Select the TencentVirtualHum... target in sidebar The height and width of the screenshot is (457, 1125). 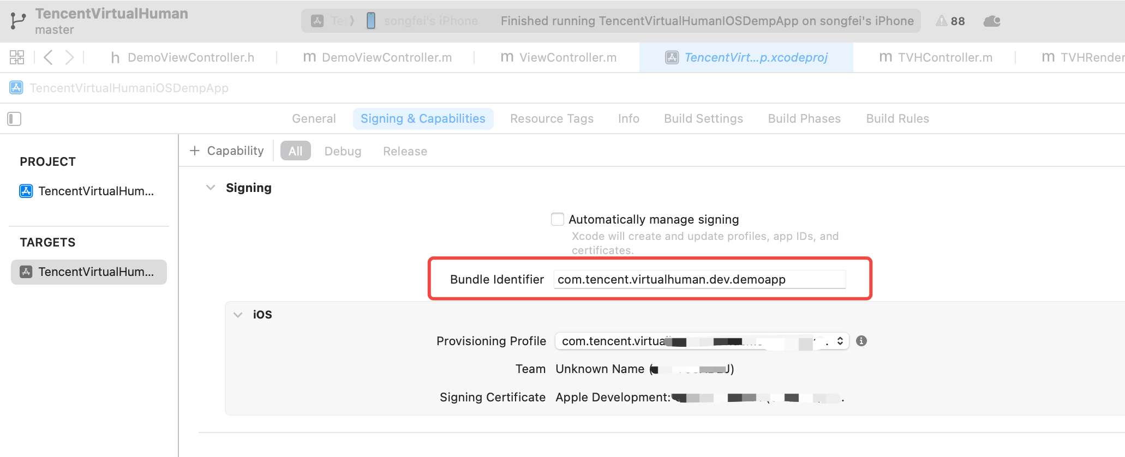pyautogui.click(x=89, y=272)
